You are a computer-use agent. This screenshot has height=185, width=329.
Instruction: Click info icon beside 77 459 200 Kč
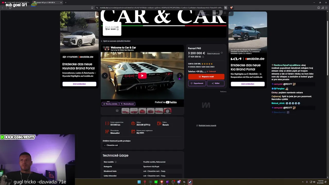203,57
